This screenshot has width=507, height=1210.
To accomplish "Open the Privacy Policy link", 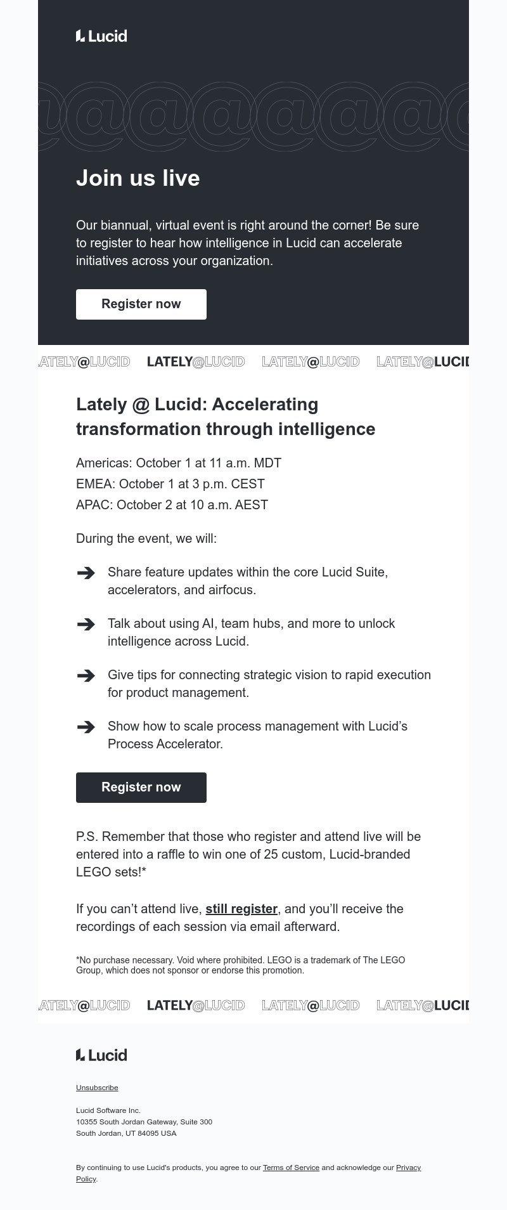I will tap(408, 1168).
